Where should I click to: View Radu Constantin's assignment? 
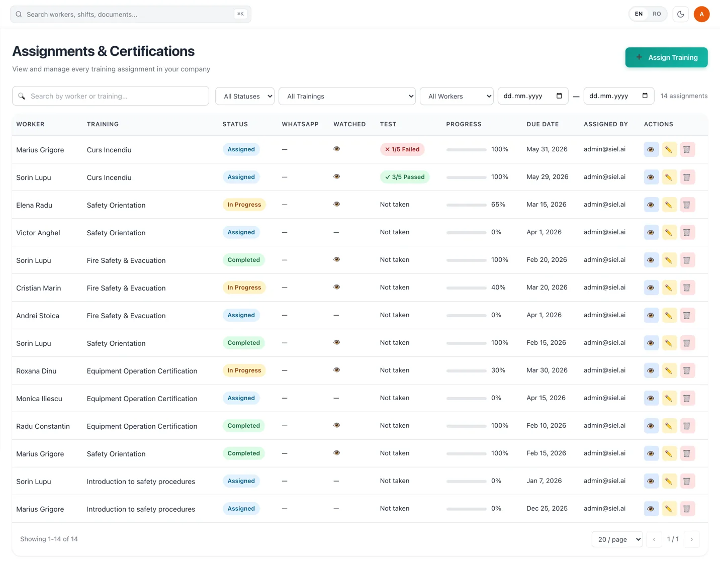tap(651, 426)
